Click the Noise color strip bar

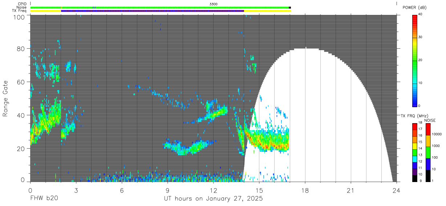pyautogui.click(x=160, y=7)
